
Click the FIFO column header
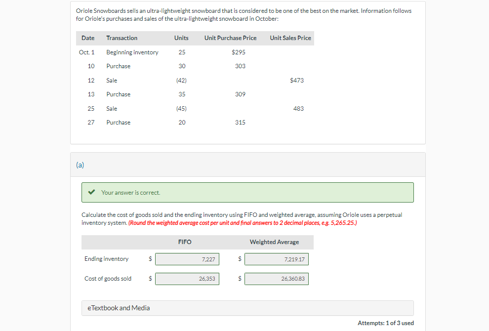184,242
